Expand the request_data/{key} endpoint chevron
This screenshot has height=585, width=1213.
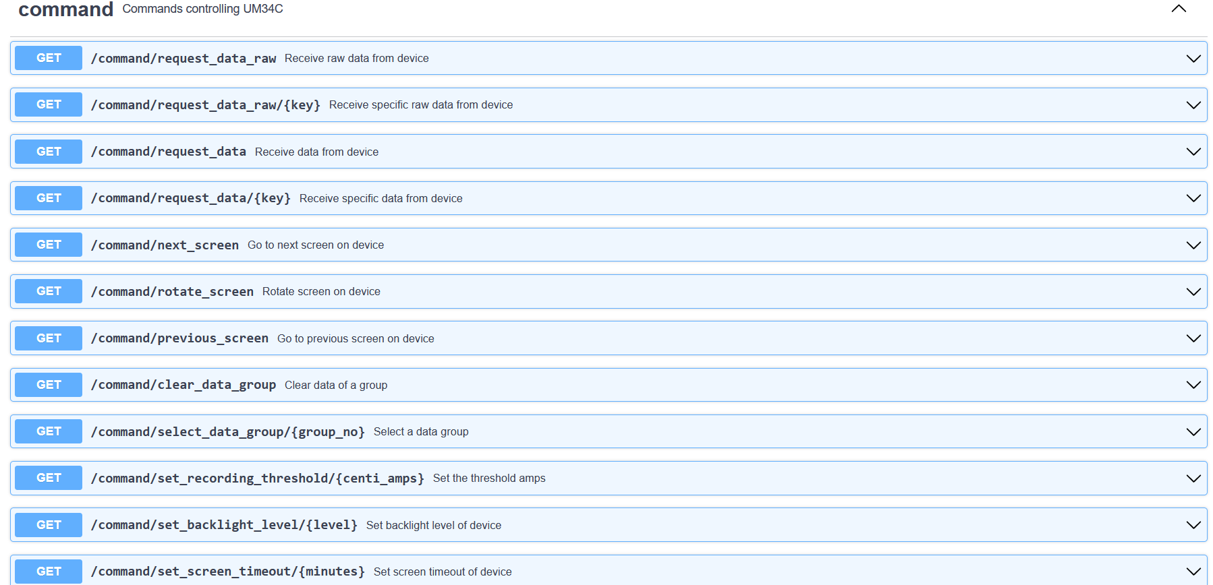[1193, 198]
